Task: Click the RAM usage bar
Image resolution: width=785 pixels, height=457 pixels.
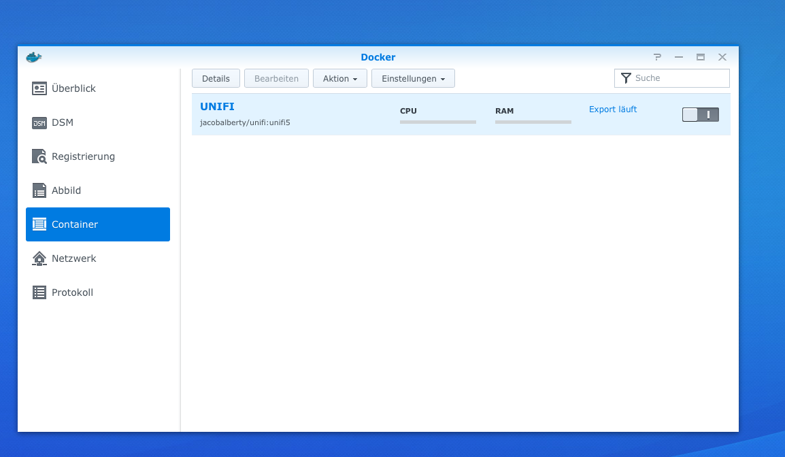Action: pos(533,122)
